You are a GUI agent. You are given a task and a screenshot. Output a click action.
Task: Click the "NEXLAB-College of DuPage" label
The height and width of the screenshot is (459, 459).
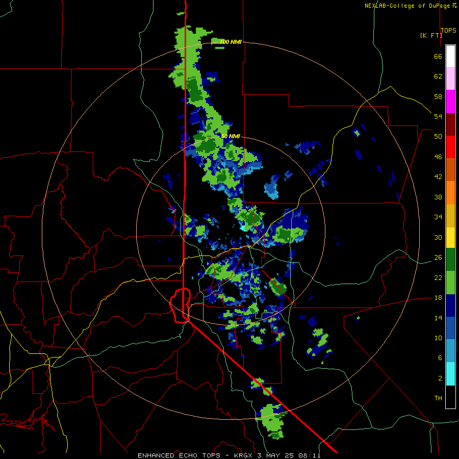(408, 6)
